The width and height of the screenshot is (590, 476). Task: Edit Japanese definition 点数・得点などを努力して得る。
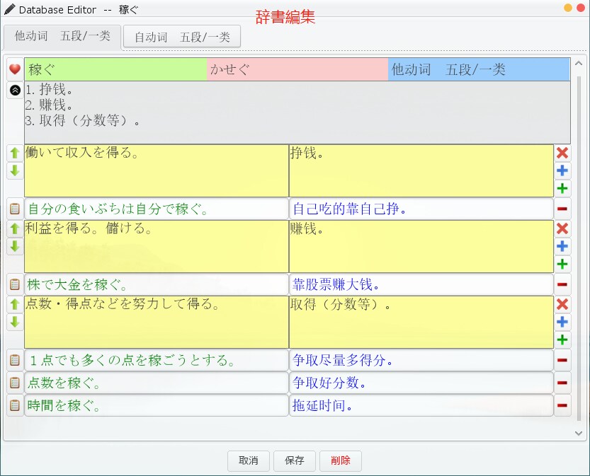pyautogui.click(x=157, y=323)
